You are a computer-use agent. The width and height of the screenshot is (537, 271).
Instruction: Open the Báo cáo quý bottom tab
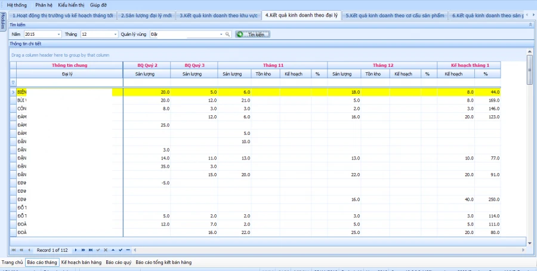tap(119, 263)
